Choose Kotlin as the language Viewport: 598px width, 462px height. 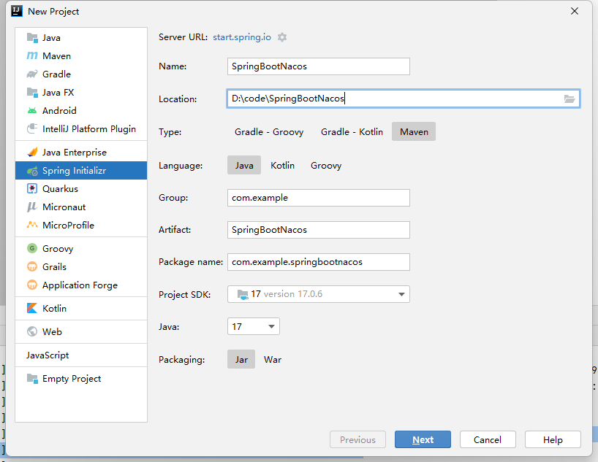tap(283, 165)
